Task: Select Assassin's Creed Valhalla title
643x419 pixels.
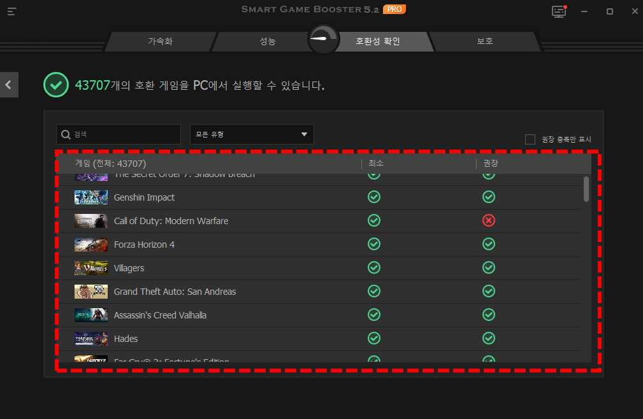Action: 160,315
